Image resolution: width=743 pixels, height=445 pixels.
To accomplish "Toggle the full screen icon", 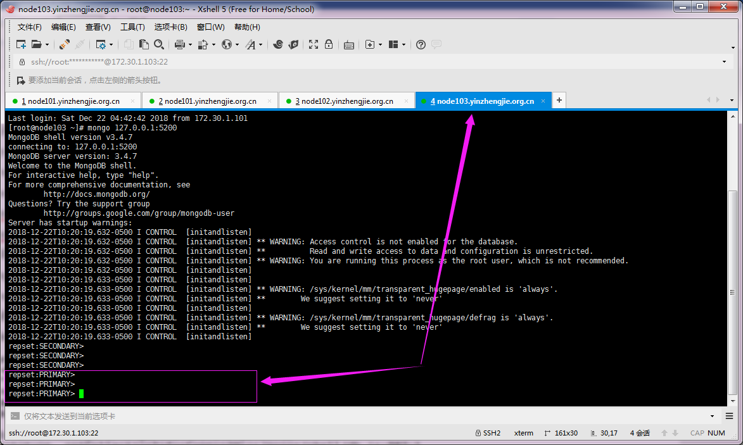I will [314, 44].
